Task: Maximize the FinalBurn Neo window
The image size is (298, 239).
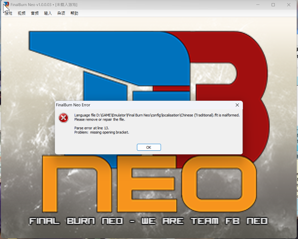Action: (273, 5)
